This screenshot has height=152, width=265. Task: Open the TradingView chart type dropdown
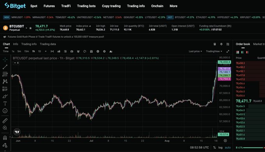(214, 51)
